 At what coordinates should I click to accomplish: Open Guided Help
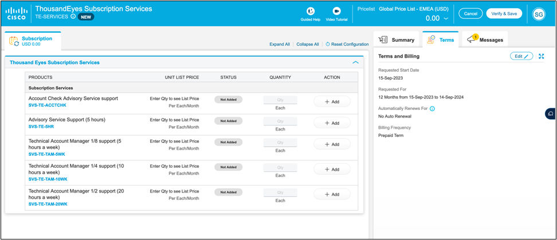coord(311,14)
